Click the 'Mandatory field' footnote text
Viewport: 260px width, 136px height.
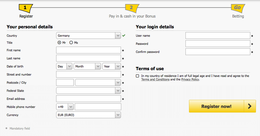click(x=20, y=128)
